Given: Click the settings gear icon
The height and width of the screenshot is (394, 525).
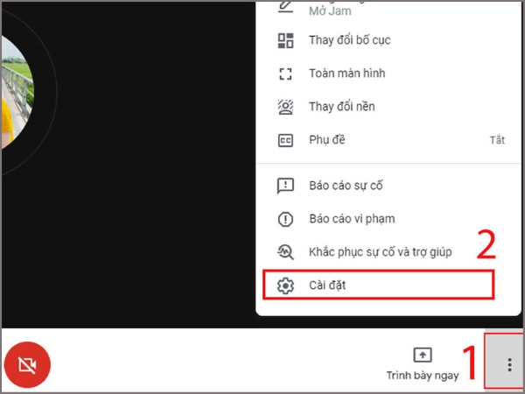Looking at the screenshot, I should (286, 285).
